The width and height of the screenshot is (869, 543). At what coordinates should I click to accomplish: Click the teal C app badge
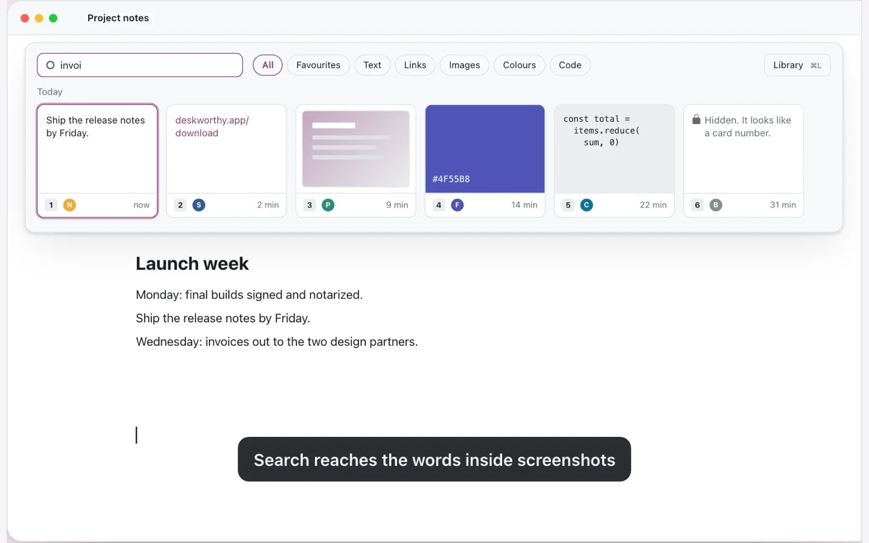click(x=587, y=205)
